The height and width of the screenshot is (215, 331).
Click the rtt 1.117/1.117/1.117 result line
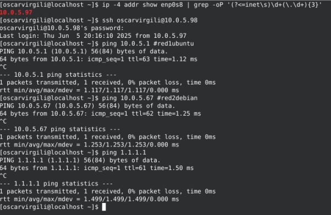coord(90,90)
